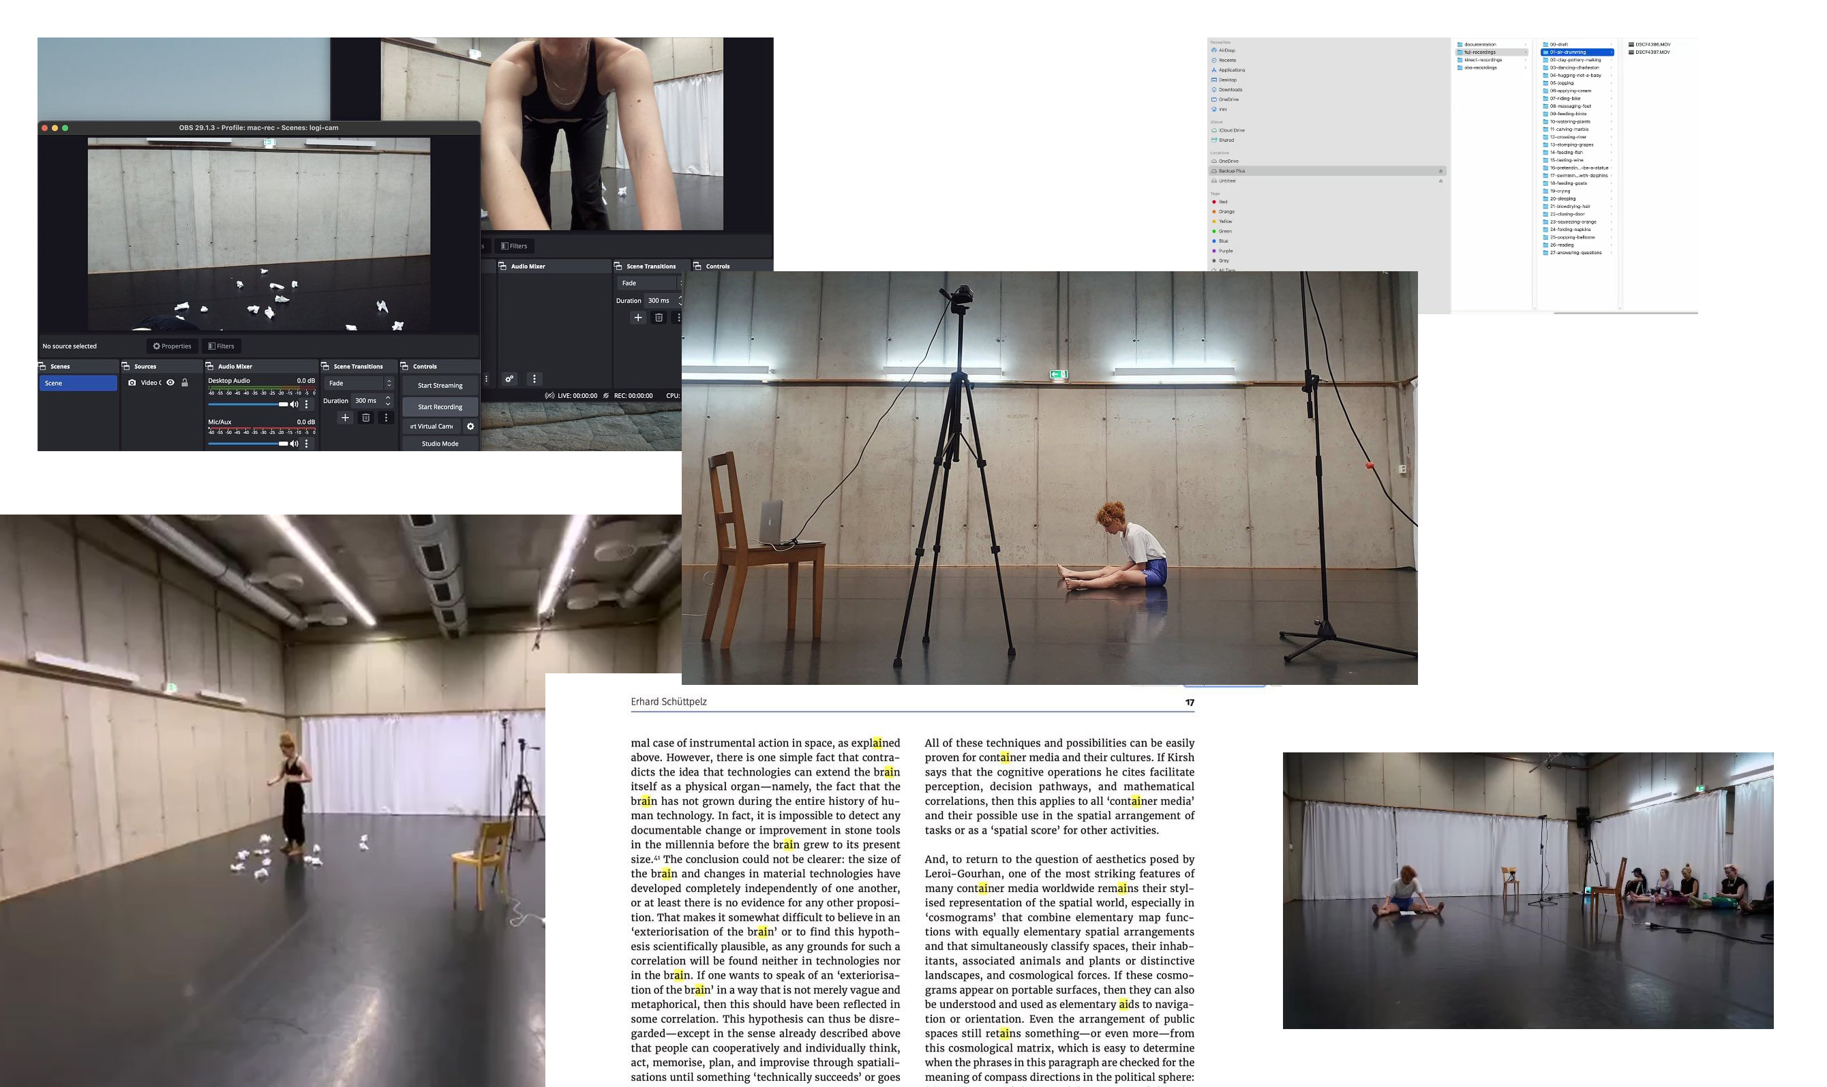Screen dimensions: 1827x1087
Task: Open the virtual camera settings gear
Action: point(470,427)
